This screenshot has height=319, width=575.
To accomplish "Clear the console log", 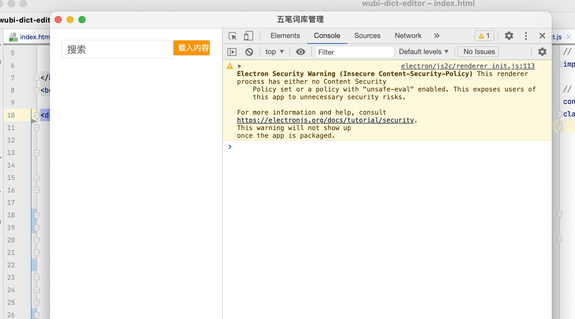I will pyautogui.click(x=249, y=52).
